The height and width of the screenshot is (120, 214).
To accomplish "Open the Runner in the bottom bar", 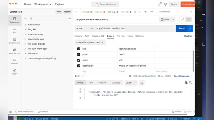I will 177,112.
